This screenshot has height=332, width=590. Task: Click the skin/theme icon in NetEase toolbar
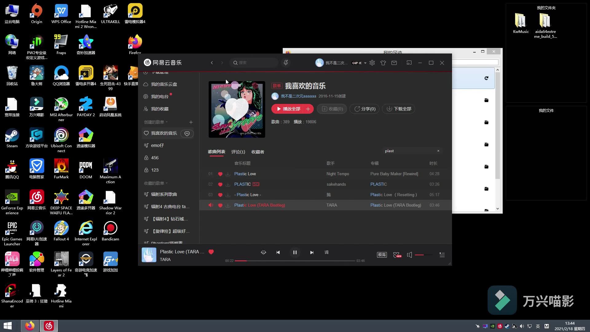(383, 62)
